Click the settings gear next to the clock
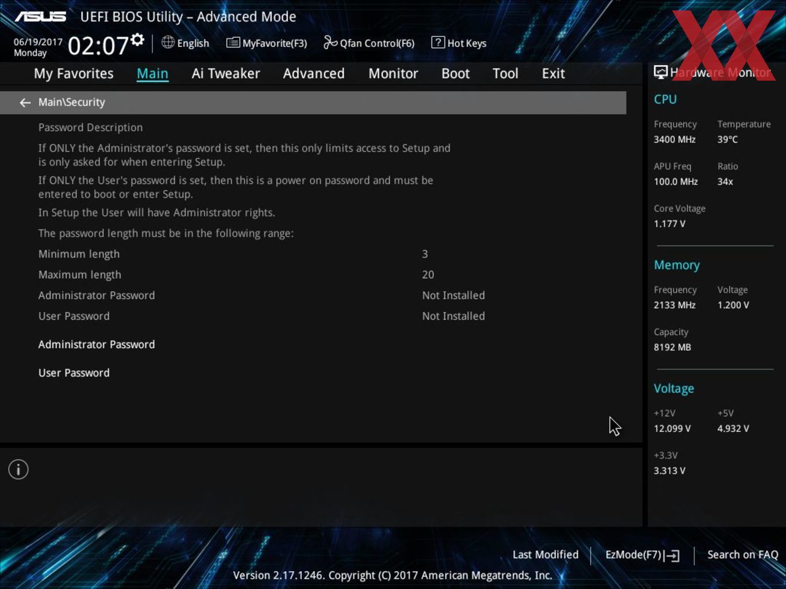786x589 pixels. (x=137, y=39)
